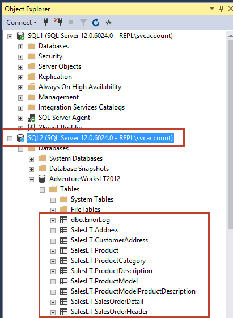Click the Stop square icon in toolbar
Screen dimensions: 233x318
tap(71, 22)
